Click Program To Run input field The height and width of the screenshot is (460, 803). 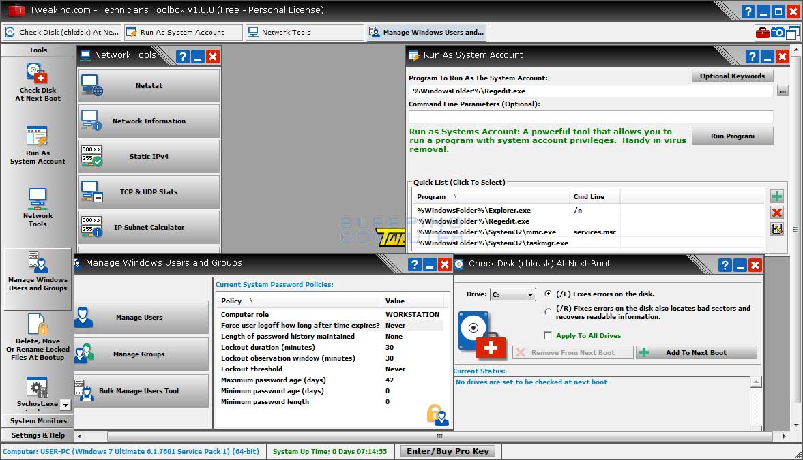click(590, 91)
